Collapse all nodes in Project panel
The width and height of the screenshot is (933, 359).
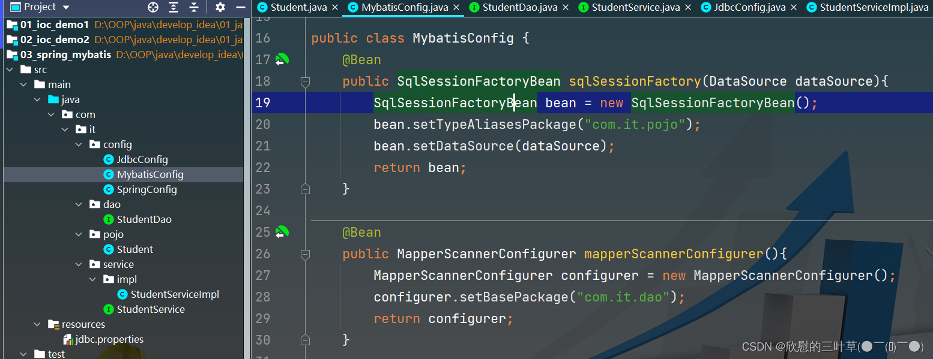coord(193,7)
